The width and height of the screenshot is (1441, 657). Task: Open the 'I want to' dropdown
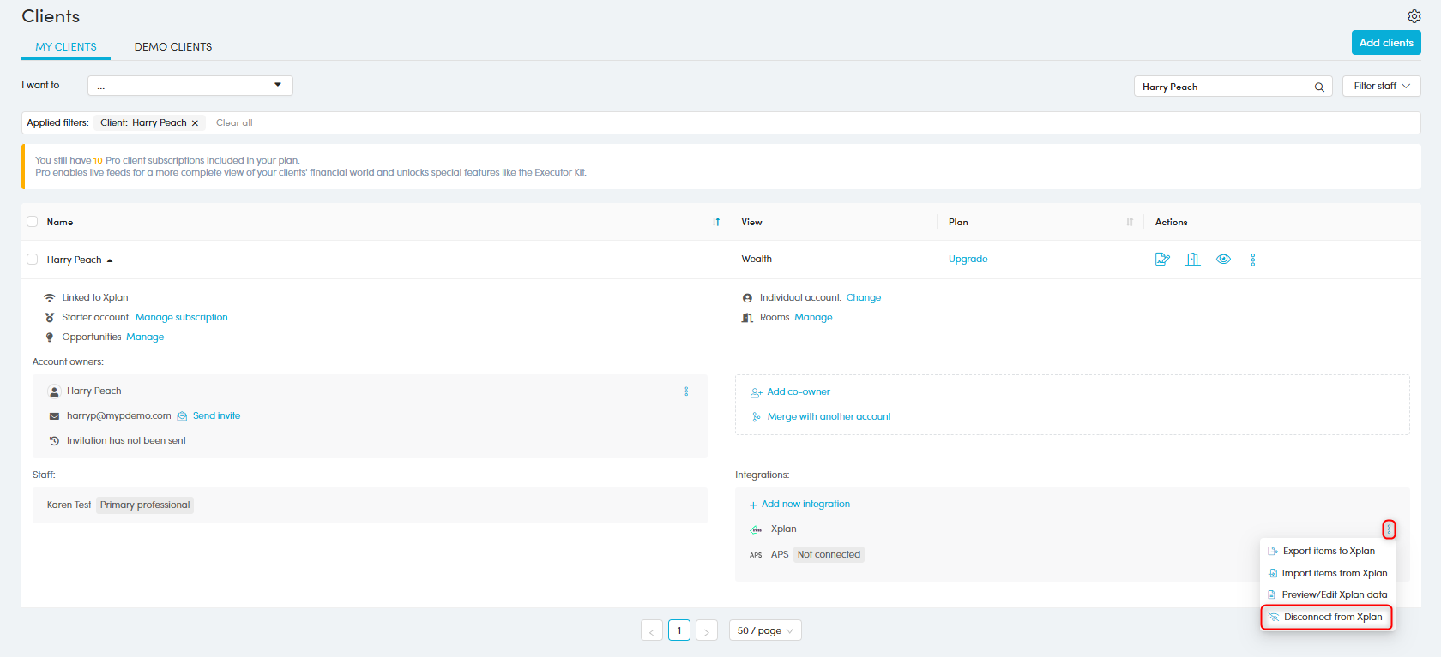[x=190, y=86]
